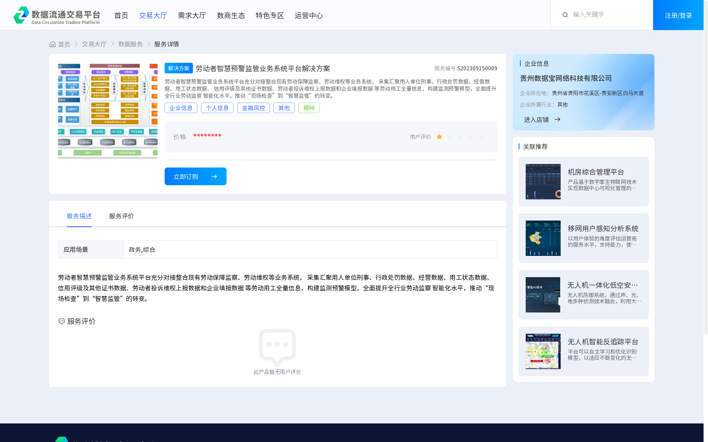Click the search magnifier icon
708x442 pixels.
click(565, 15)
